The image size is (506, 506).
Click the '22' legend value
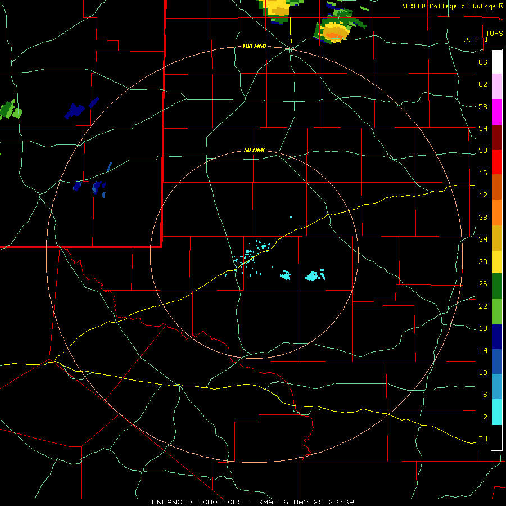coord(483,306)
